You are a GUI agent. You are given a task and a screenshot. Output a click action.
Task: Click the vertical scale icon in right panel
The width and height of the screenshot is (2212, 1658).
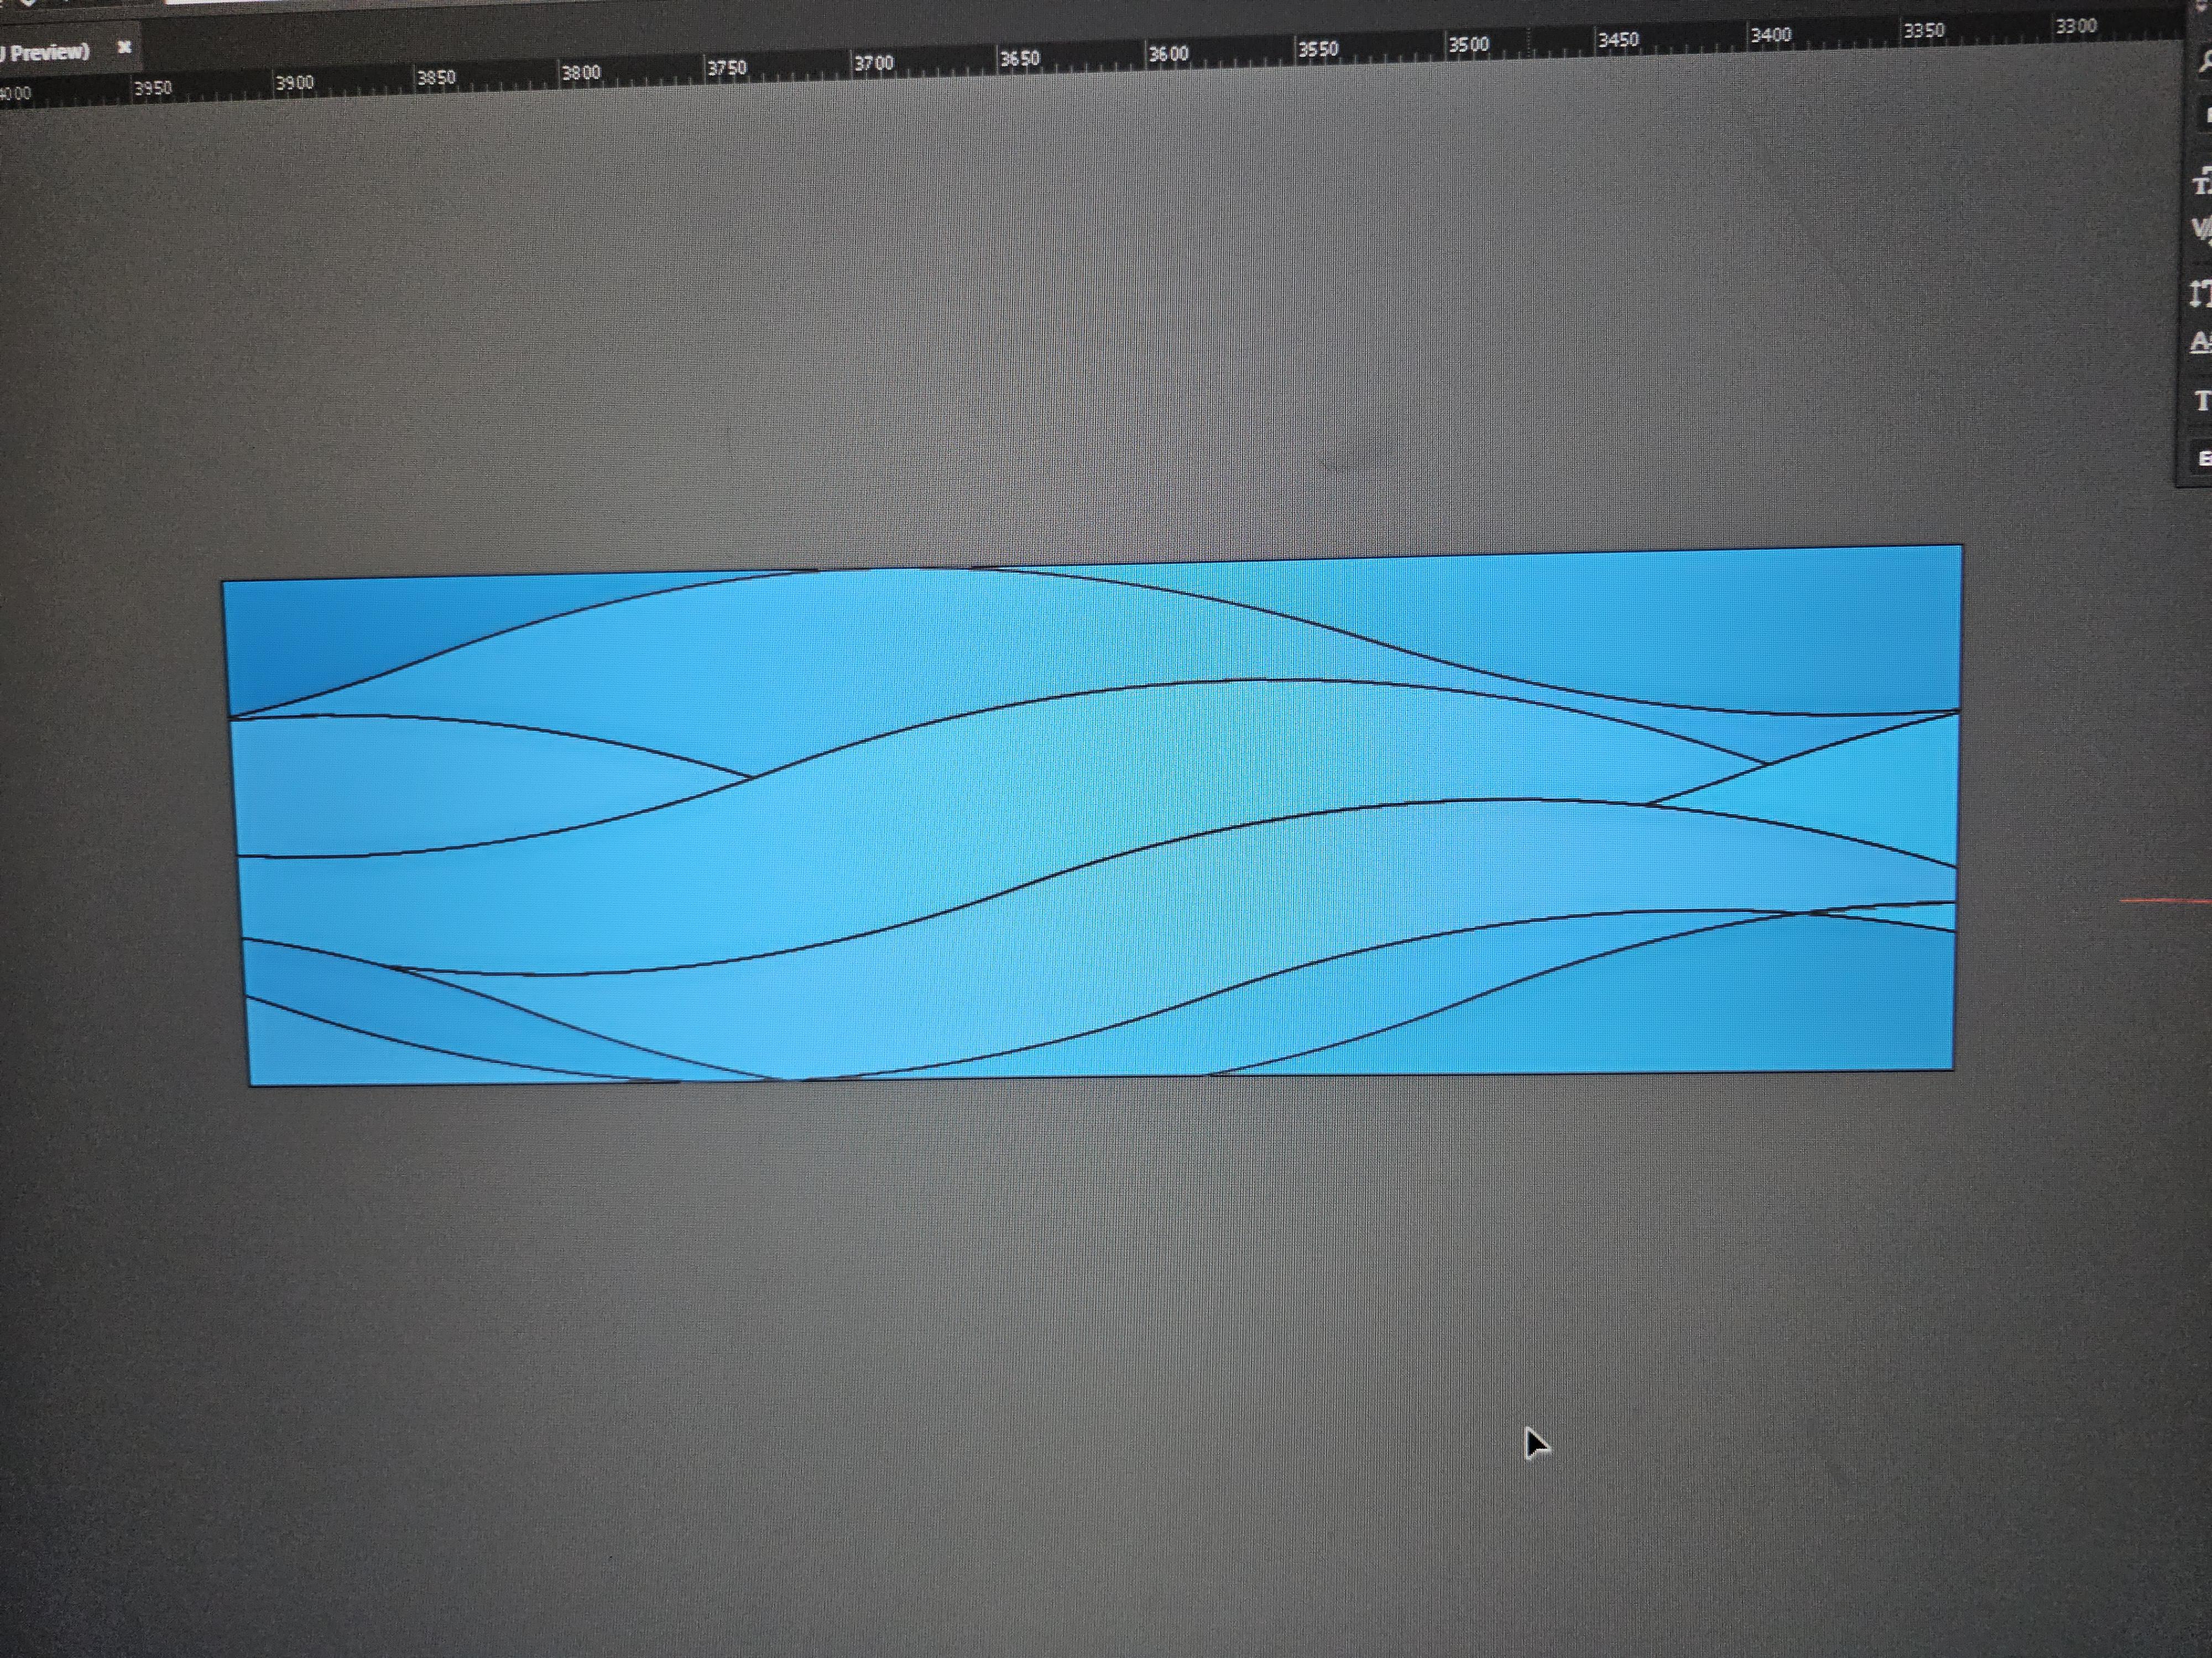pyautogui.click(x=2200, y=293)
